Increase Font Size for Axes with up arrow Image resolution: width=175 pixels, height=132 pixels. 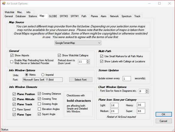pyautogui.click(x=147, y=90)
